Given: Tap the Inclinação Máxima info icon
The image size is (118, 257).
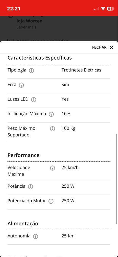Looking at the screenshot, I should tap(51, 114).
